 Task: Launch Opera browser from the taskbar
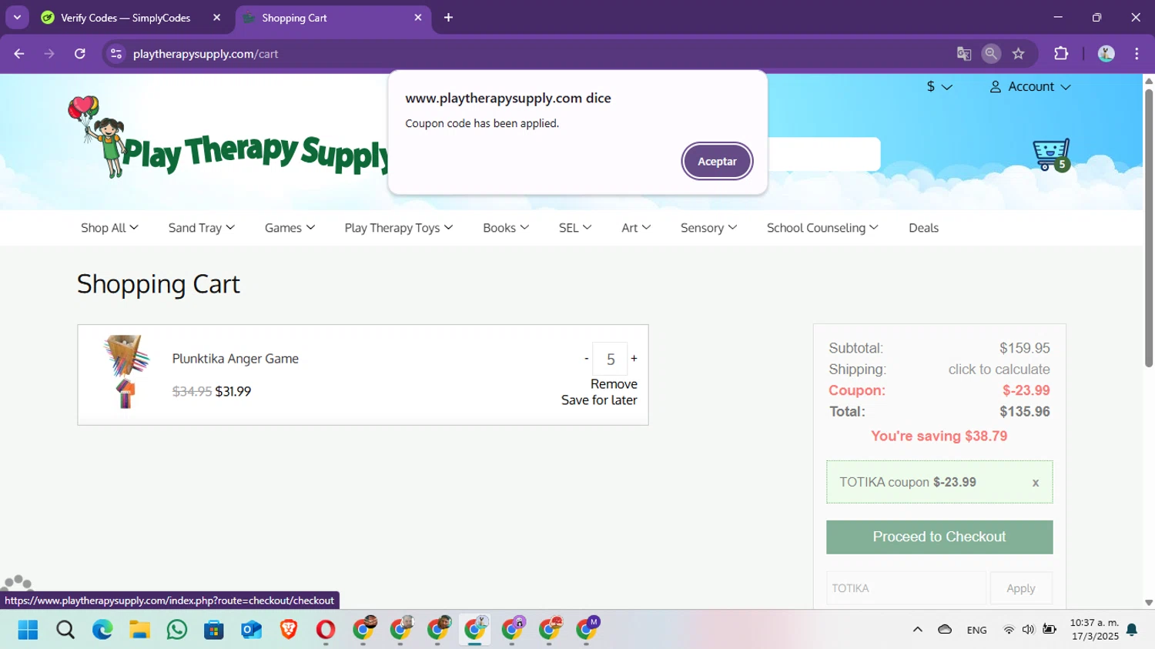[x=326, y=630]
